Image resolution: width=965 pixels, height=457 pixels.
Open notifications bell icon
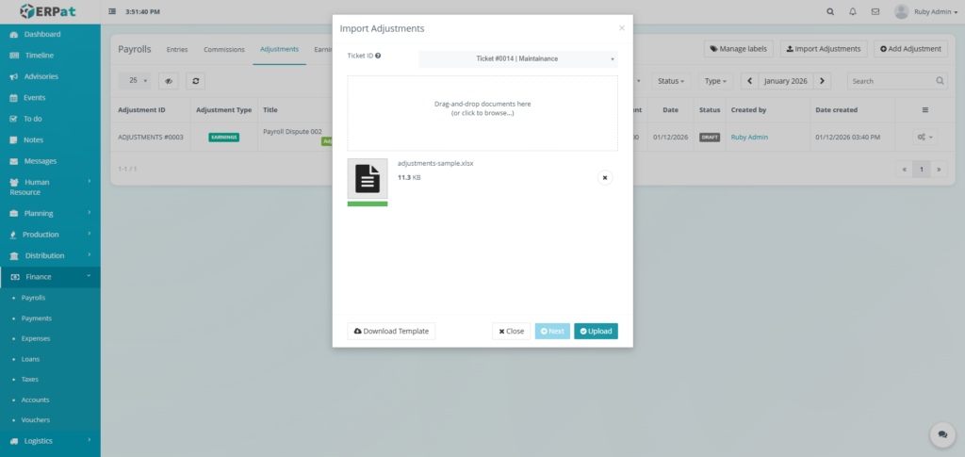coord(852,11)
